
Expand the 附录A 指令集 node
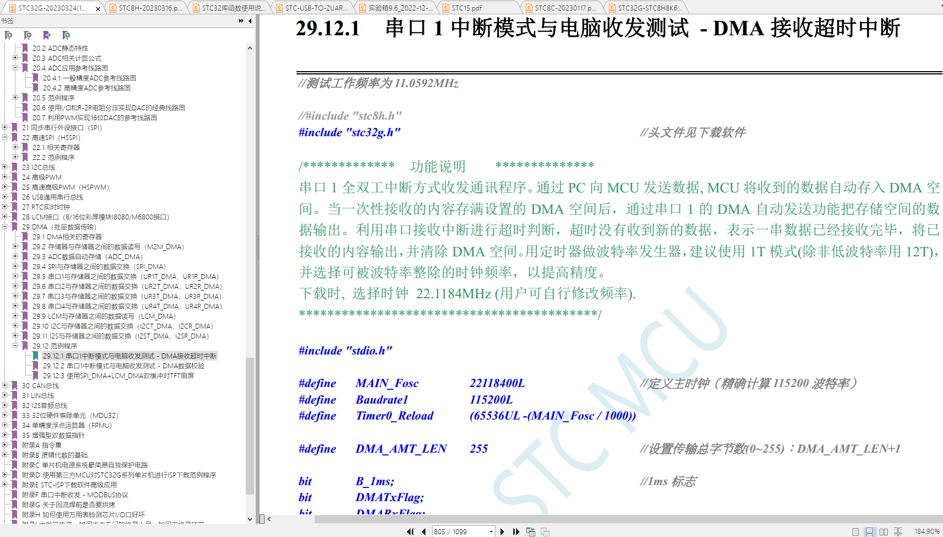coord(5,445)
